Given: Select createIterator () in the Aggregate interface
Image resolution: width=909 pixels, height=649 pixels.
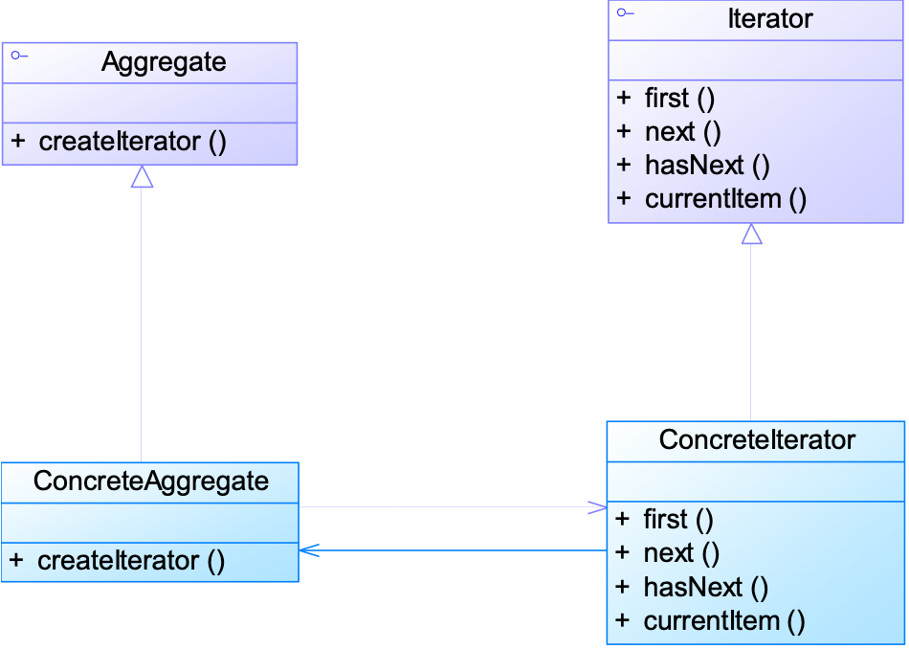Looking at the screenshot, I should coord(132,142).
